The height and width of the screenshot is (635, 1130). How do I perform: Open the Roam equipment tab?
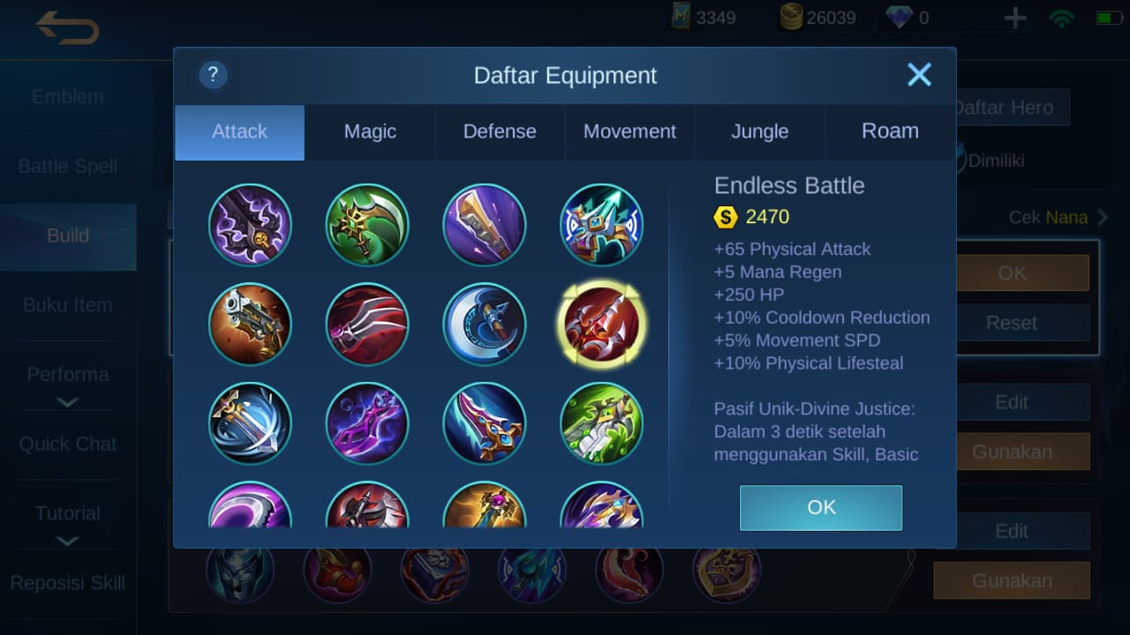(x=890, y=132)
